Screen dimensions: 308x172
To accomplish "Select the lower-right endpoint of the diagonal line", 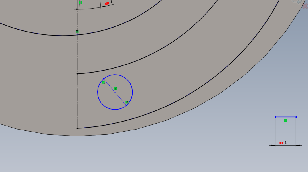I will [x=127, y=106].
